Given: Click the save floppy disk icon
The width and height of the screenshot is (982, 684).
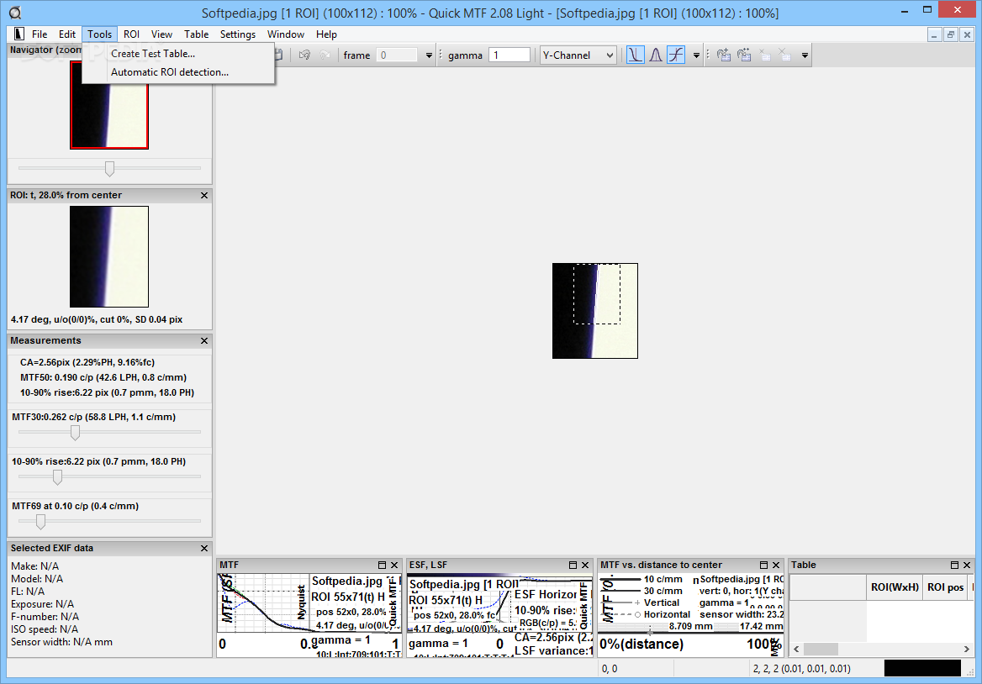Looking at the screenshot, I should (278, 55).
